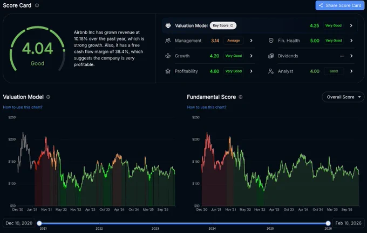Click the Analyst person-star icon

coord(271,71)
